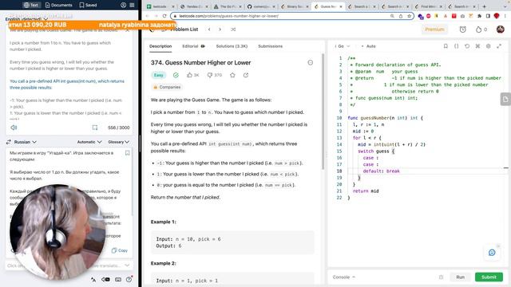The image size is (511, 287).
Task: Open the Russian target language dropdown
Action: pyautogui.click(x=25, y=142)
